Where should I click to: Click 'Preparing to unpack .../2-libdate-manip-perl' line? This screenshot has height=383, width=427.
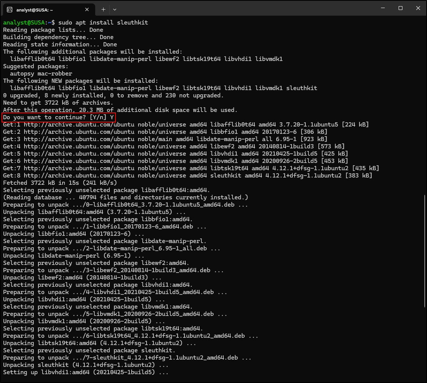click(112, 248)
